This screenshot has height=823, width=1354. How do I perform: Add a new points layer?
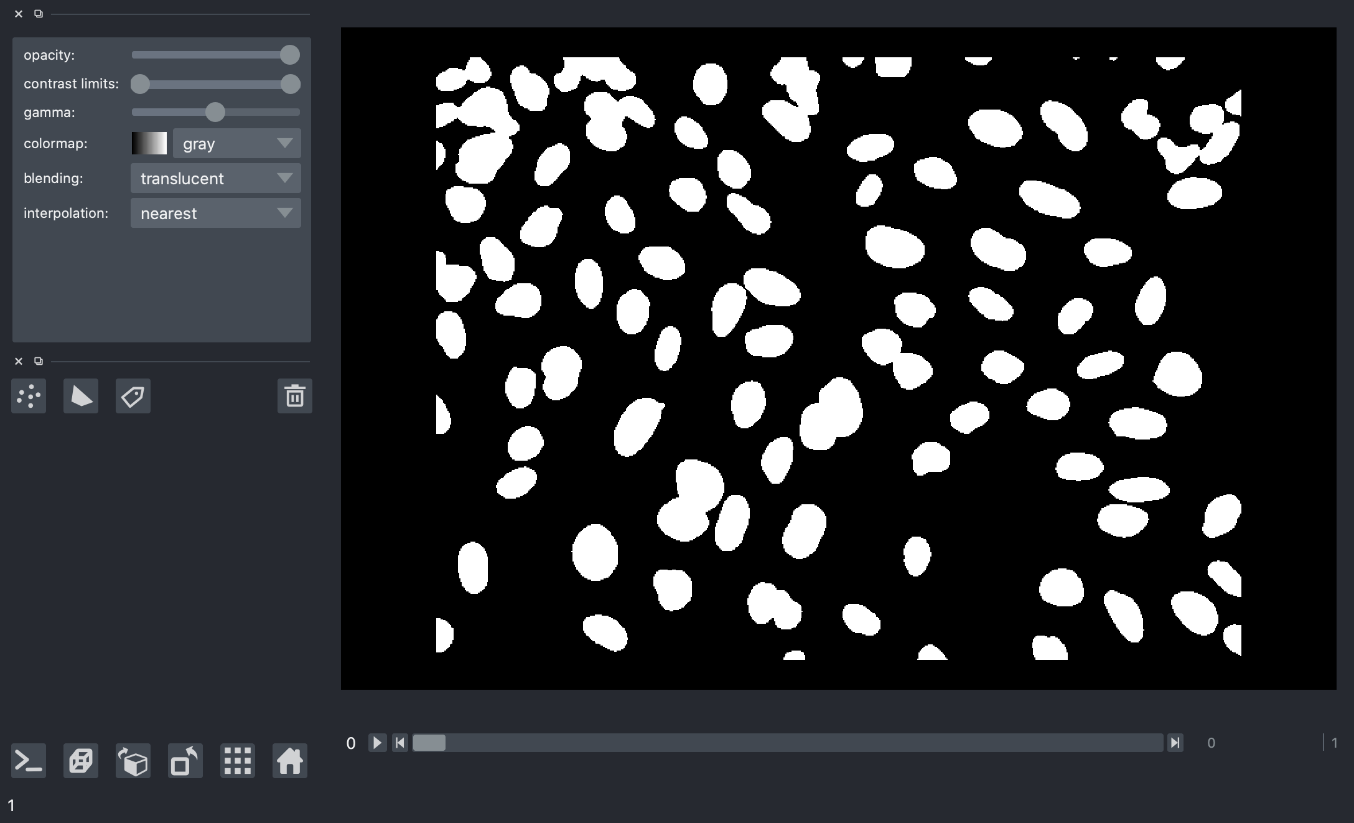point(29,396)
